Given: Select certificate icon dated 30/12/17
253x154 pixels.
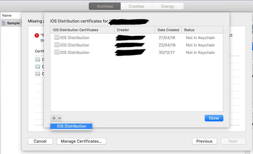Looking at the screenshot, I should (x=57, y=52).
